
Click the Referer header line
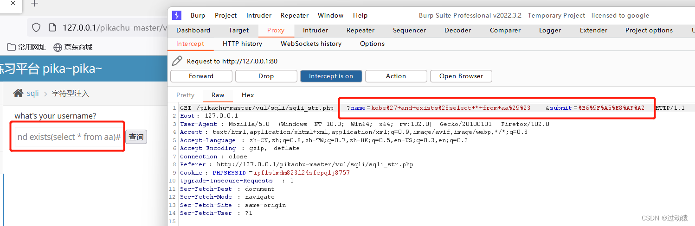point(296,164)
